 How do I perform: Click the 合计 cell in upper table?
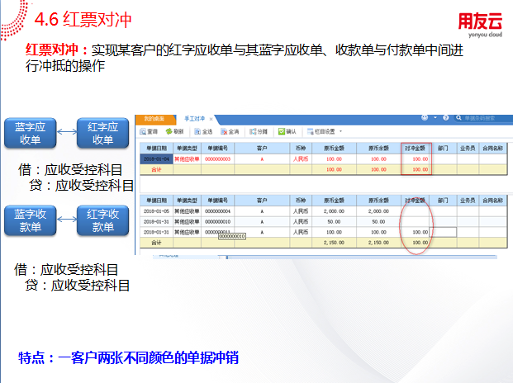pyautogui.click(x=156, y=169)
